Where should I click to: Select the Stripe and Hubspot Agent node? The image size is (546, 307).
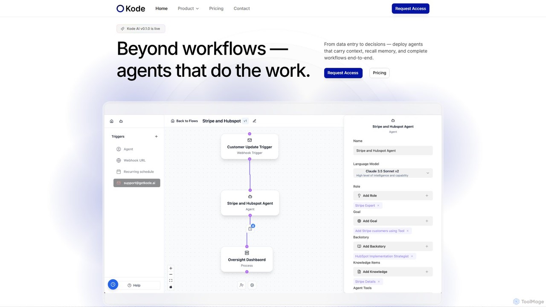pos(250,203)
